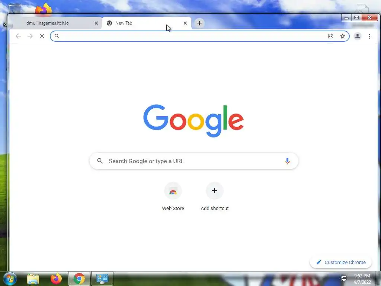Viewport: 381px width, 286px height.
Task: Minimize the Chrome window
Action: 346,18
